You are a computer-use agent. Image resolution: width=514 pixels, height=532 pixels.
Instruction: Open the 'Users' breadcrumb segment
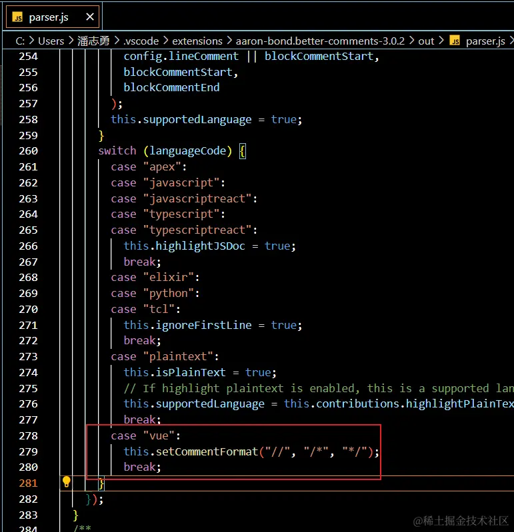click(51, 41)
